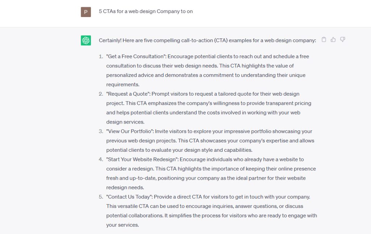Click the "Certainly! Here are five compelling" intro line
This screenshot has width=371, height=234.
coord(207,40)
